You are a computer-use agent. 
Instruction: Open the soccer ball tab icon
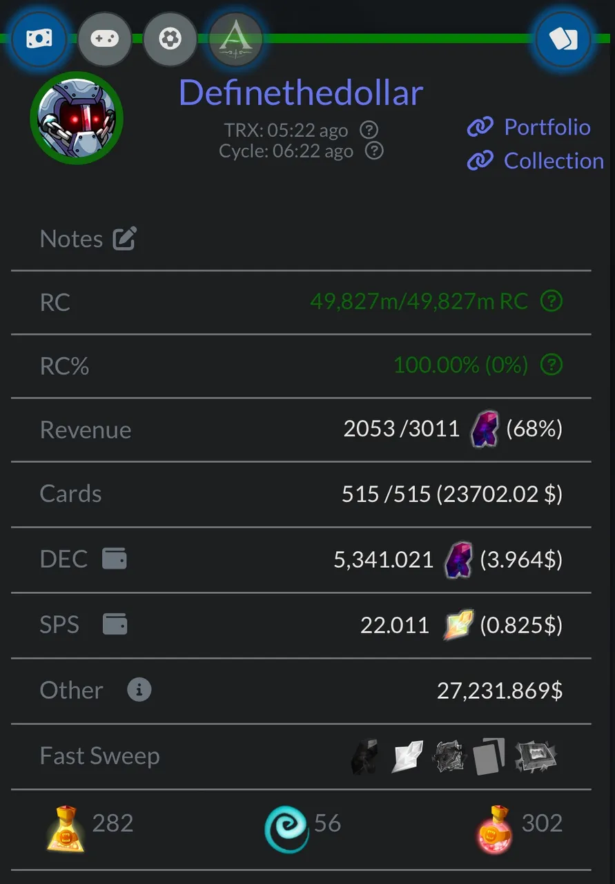tap(170, 39)
